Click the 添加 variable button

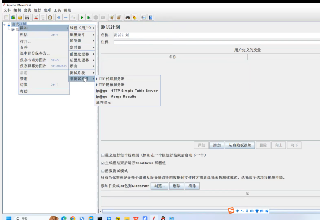click(x=217, y=145)
